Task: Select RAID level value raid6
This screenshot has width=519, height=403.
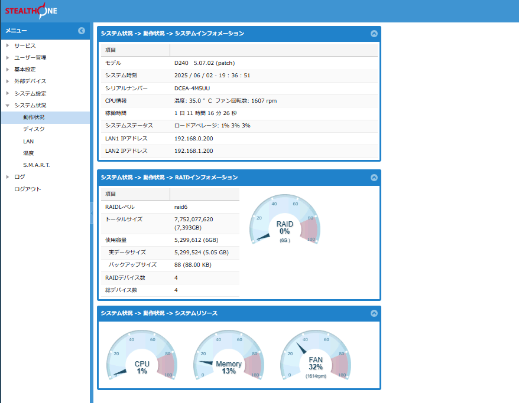Action: pos(181,207)
